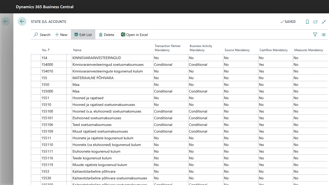Click the KINNISVARAINVESTEERINGUD name cell
Viewport: 329px width, 185px height.
(x=112, y=58)
